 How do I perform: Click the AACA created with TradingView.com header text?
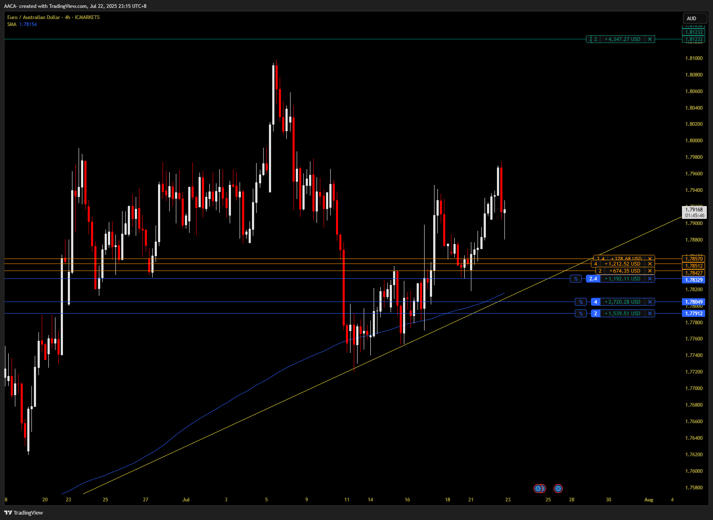point(75,6)
